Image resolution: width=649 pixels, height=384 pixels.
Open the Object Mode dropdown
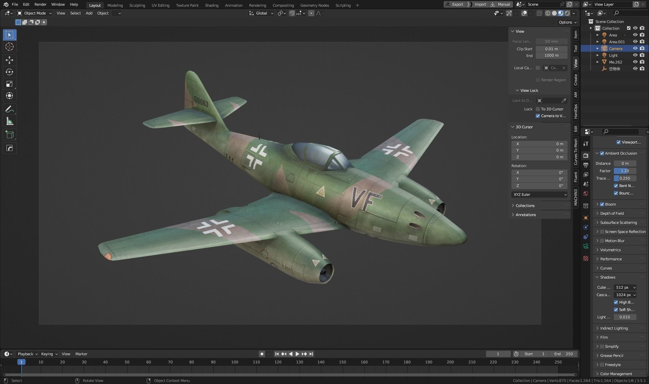click(34, 13)
